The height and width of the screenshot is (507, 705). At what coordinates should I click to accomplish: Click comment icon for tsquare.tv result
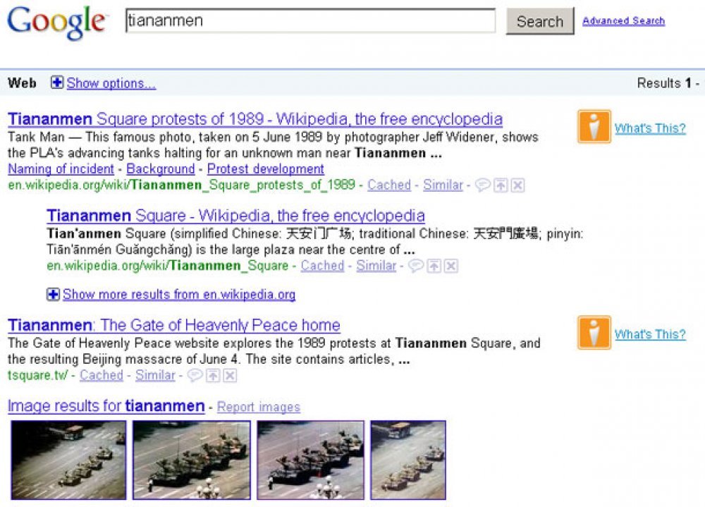pos(195,375)
